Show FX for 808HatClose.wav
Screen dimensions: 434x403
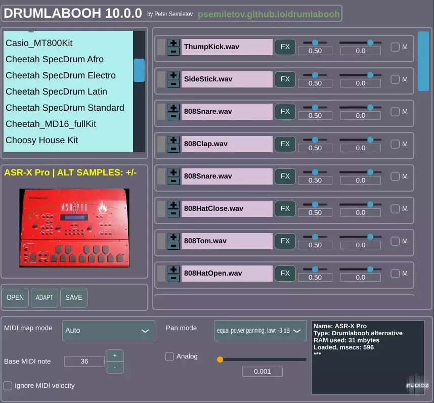point(285,208)
